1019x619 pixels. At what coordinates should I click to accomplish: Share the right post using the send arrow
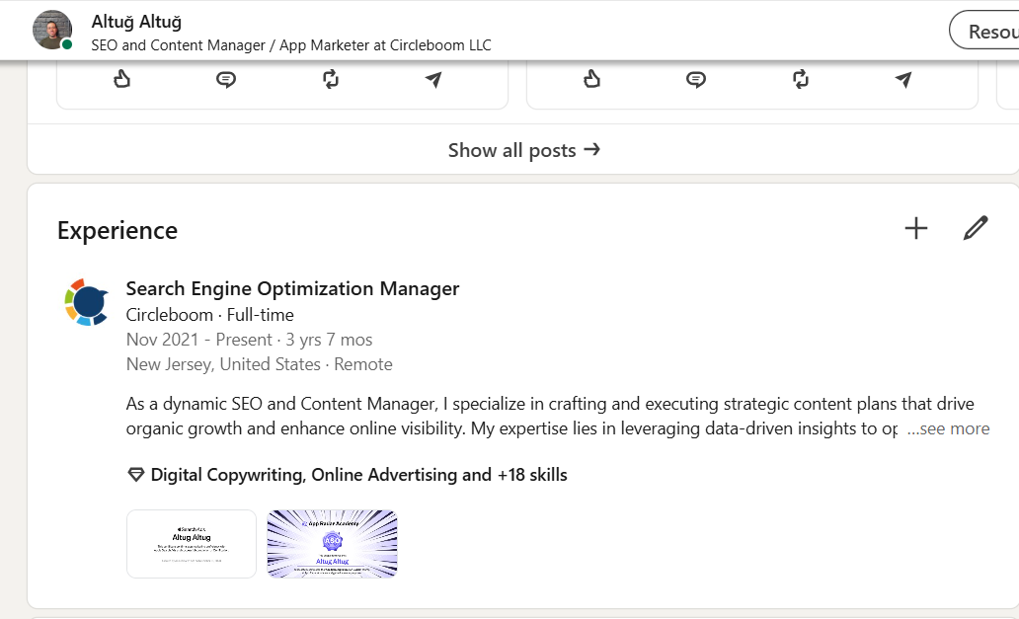point(903,79)
